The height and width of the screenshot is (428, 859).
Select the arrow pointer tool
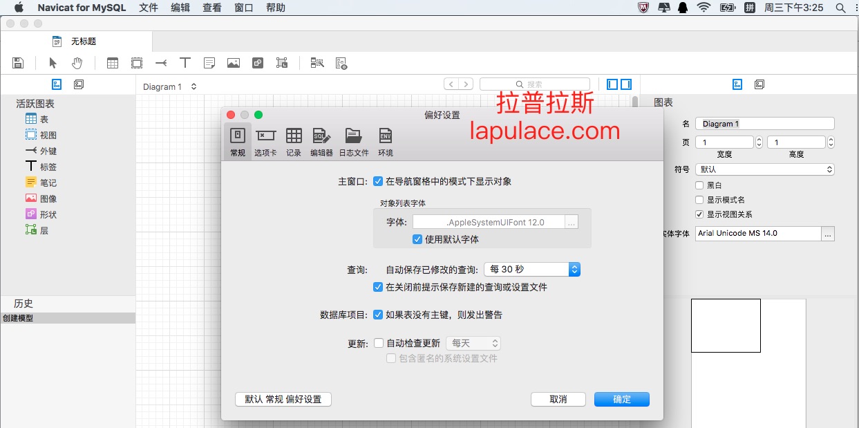tap(53, 63)
